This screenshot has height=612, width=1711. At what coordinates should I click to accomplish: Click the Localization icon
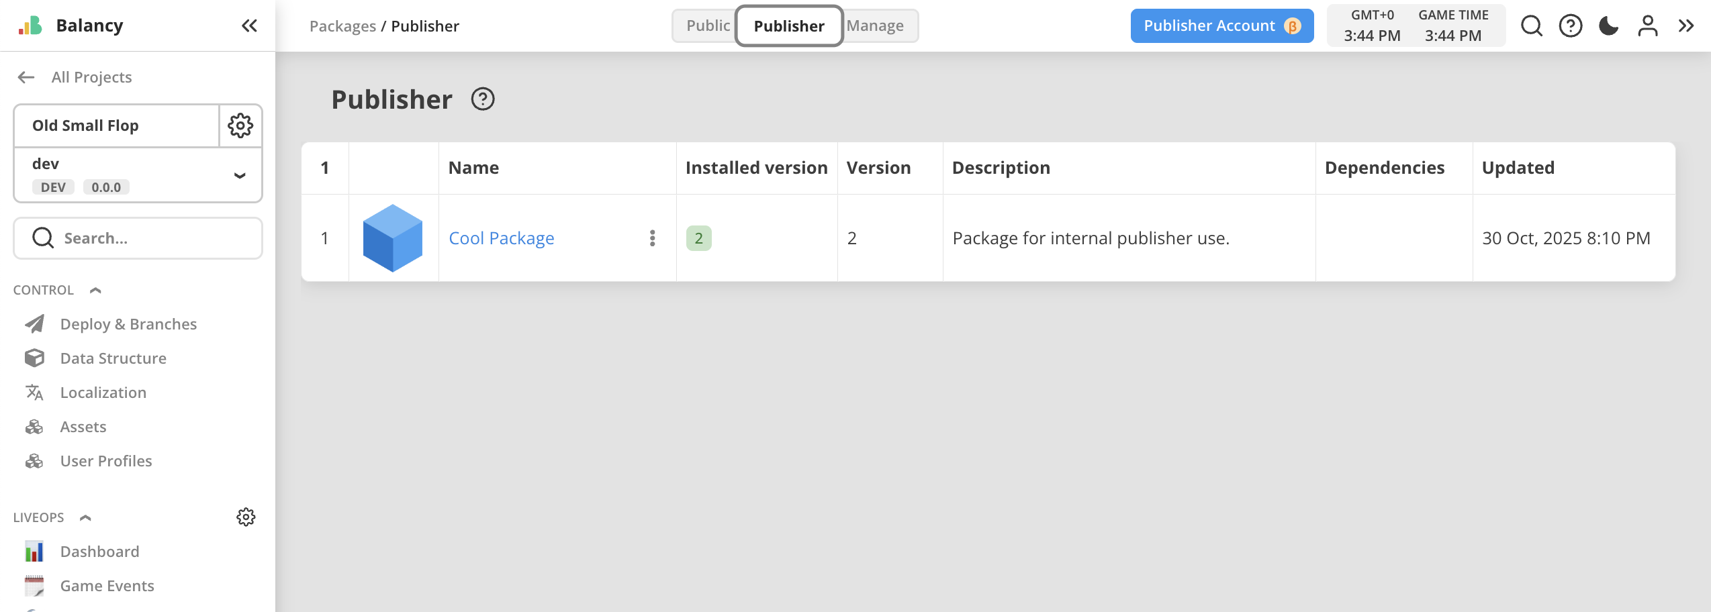[34, 392]
